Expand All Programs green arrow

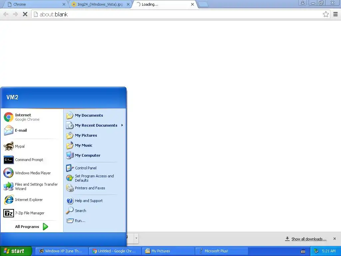(45, 227)
